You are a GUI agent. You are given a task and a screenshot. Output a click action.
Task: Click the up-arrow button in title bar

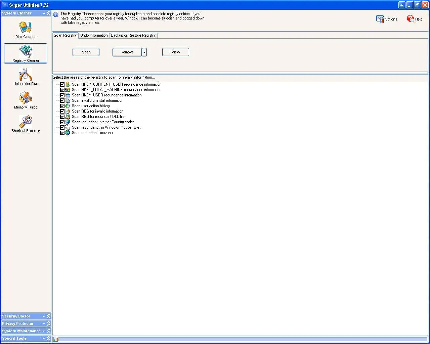[402, 5]
